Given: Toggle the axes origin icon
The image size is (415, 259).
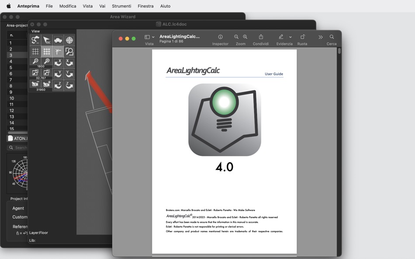Looking at the screenshot, I should (x=58, y=51).
